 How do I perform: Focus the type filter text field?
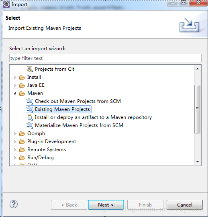[x=105, y=58]
